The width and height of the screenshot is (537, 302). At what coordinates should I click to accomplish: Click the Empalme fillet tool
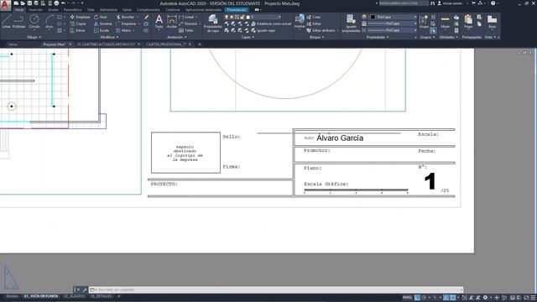pos(126,23)
